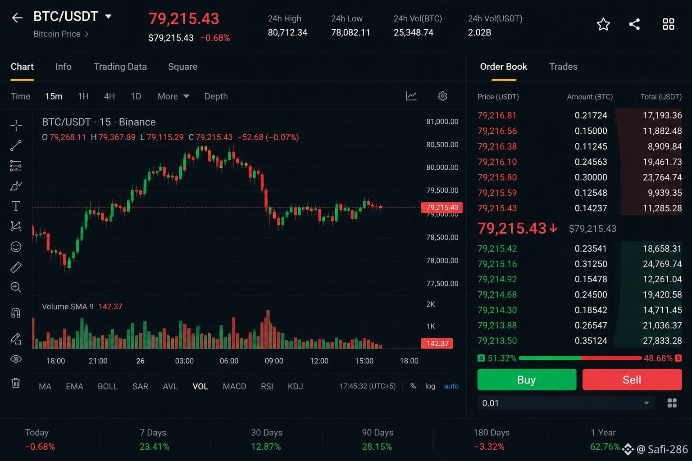Open the Depth chart view

click(x=216, y=96)
